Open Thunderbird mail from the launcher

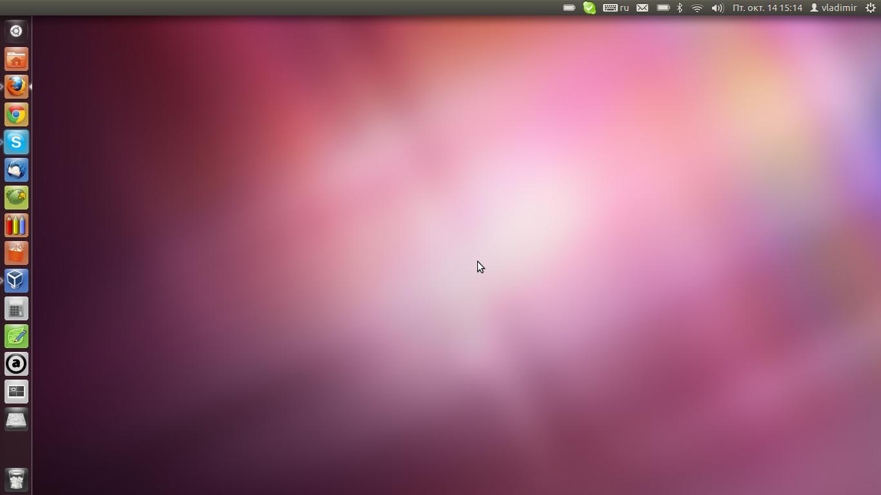16,170
